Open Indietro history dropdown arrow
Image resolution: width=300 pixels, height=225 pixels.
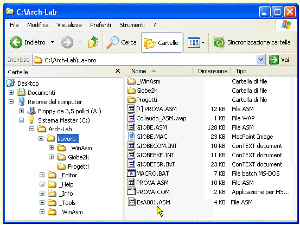[x=52, y=42]
